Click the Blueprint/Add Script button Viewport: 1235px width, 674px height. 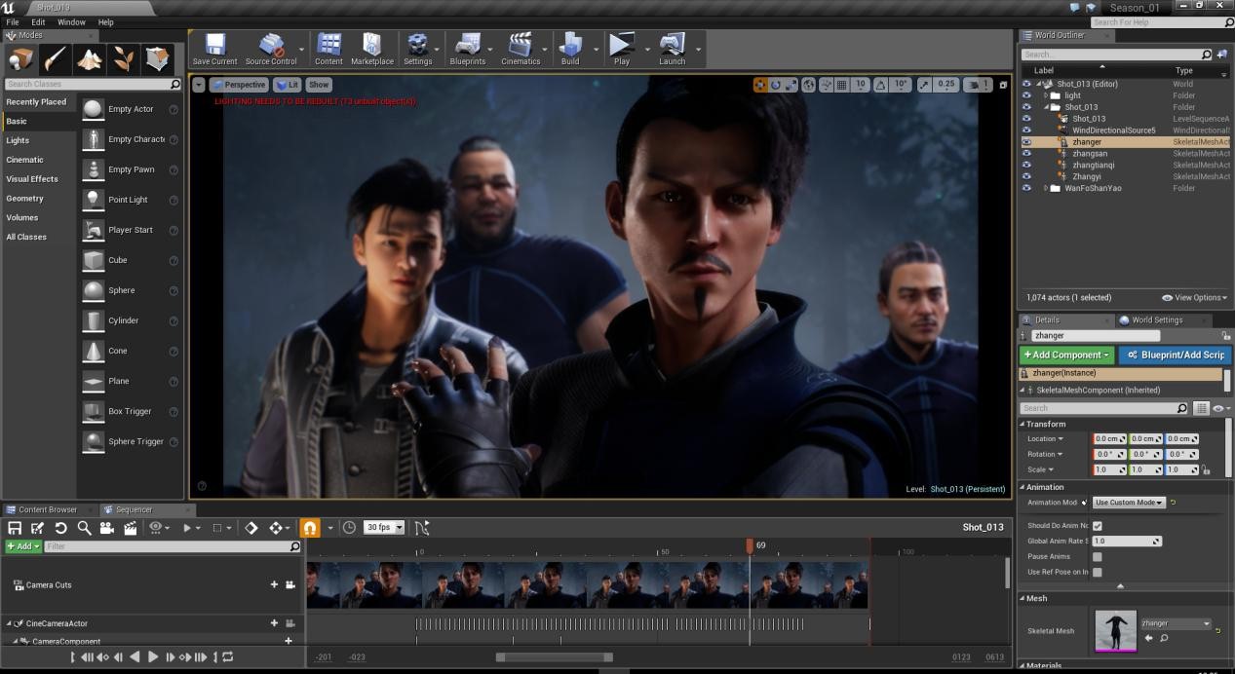(x=1175, y=355)
